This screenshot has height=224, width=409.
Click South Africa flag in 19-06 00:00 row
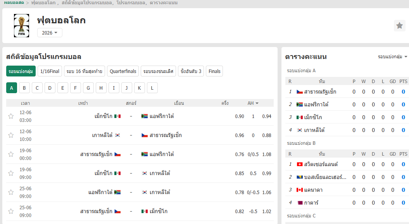(145, 154)
